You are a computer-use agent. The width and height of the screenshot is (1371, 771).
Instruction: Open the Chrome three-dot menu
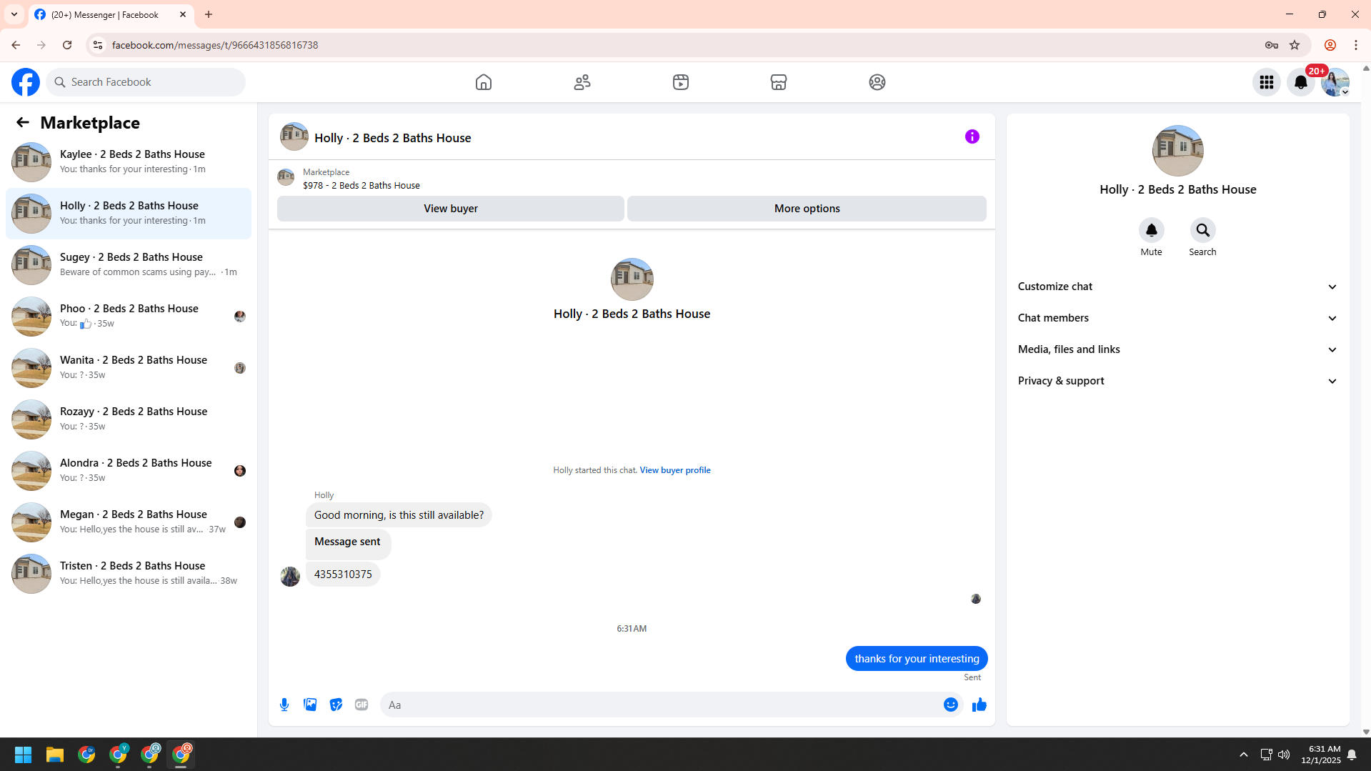point(1356,45)
